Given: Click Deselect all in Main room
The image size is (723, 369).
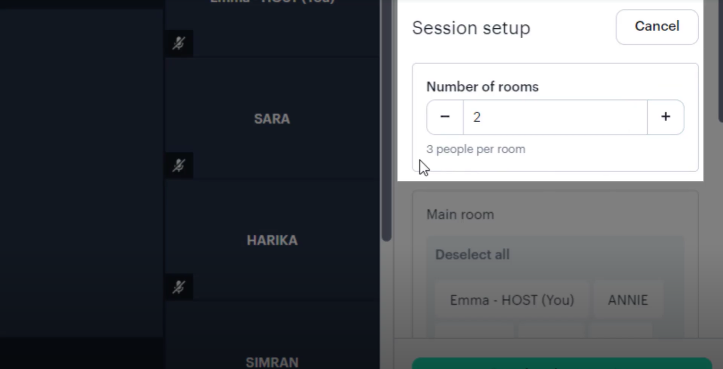Looking at the screenshot, I should (472, 255).
